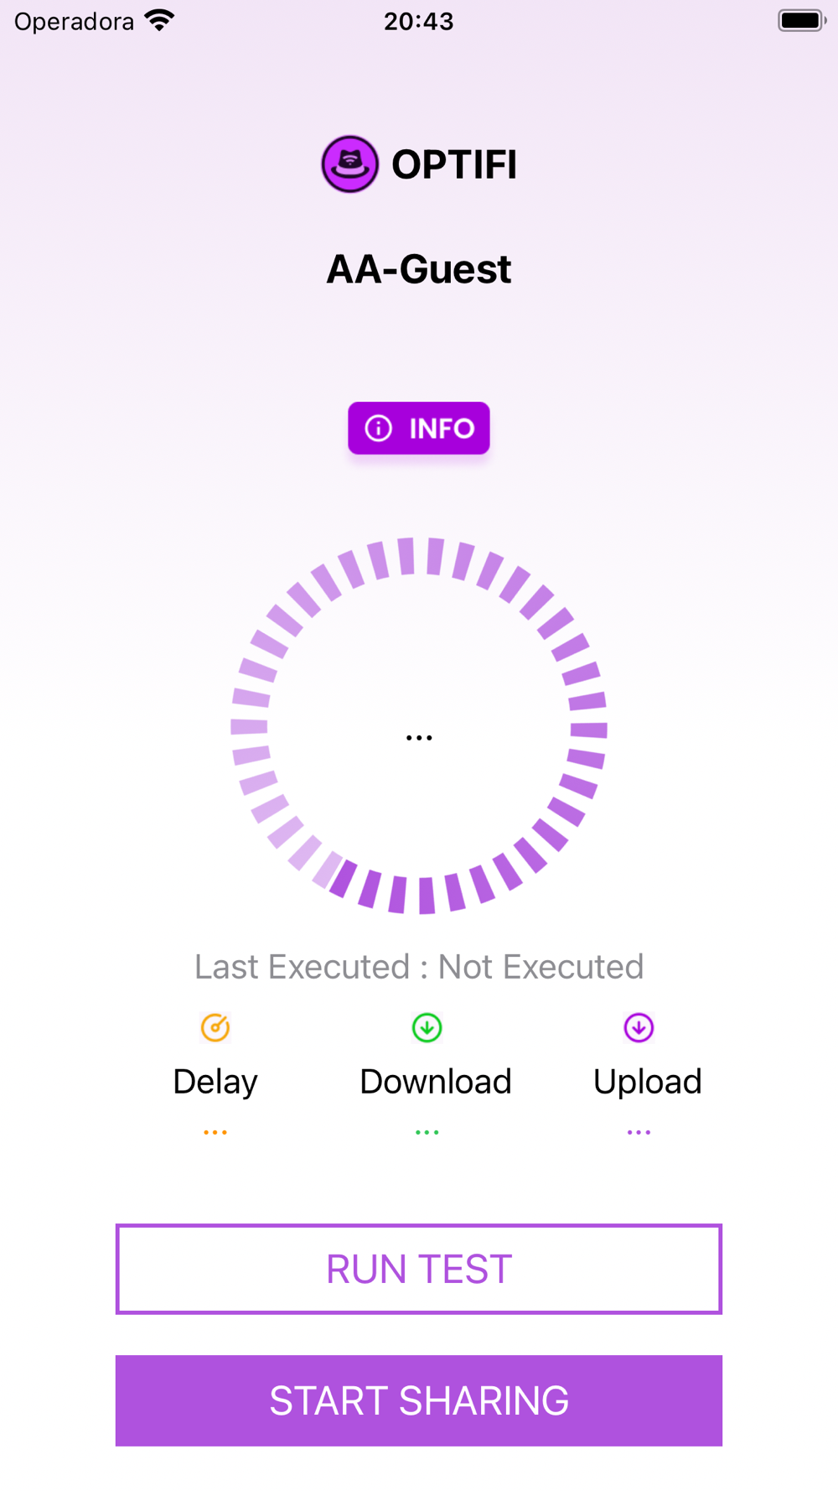Click the info circle icon inside INFO button
The width and height of the screenshot is (838, 1491).
378,429
